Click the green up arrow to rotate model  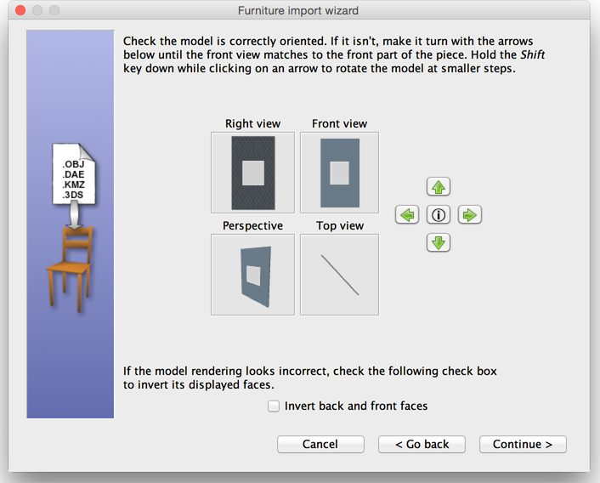click(x=439, y=187)
